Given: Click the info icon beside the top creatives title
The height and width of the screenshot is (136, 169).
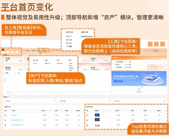Looking at the screenshot, I should 93,107.
